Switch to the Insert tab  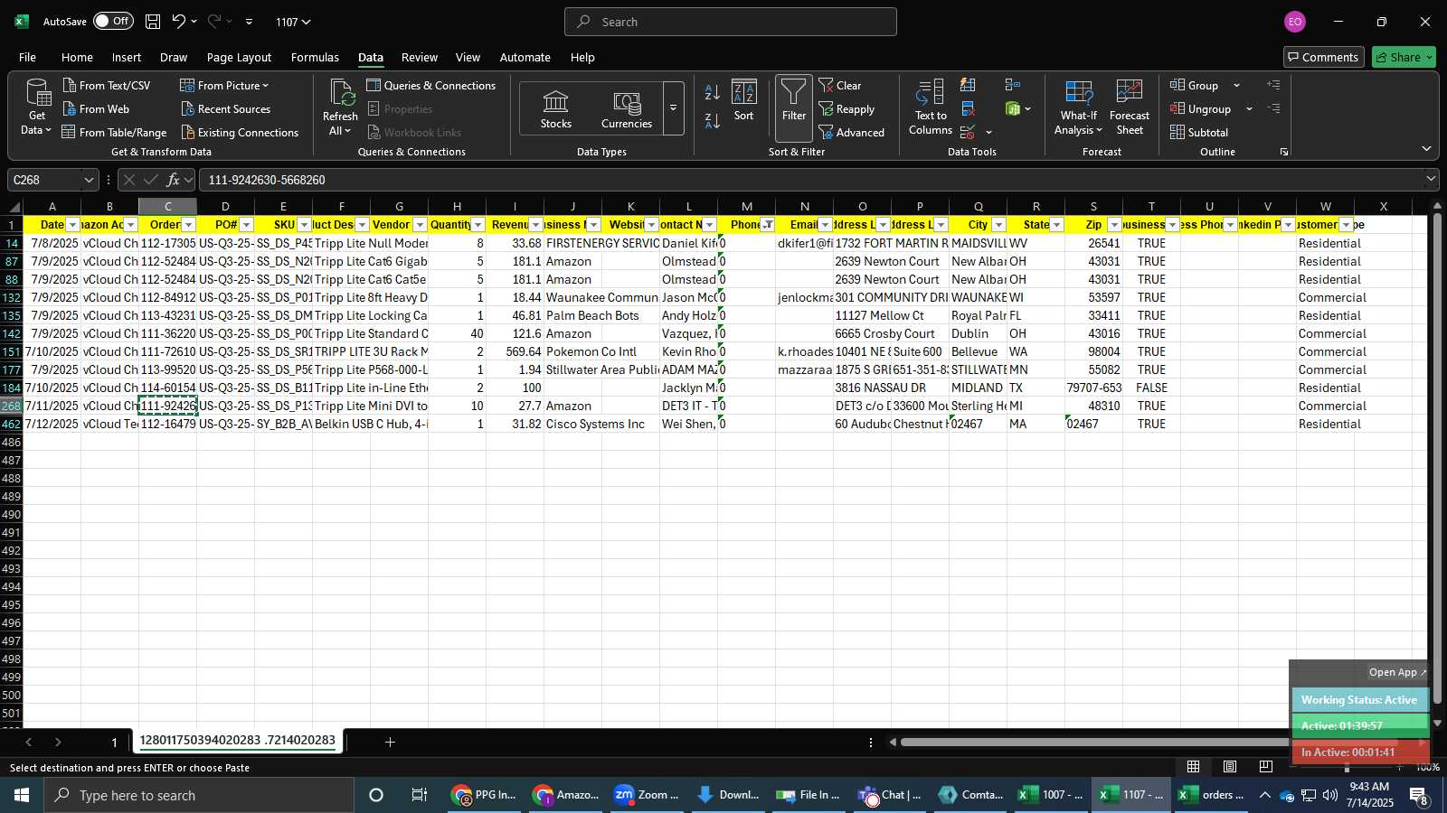(x=127, y=57)
